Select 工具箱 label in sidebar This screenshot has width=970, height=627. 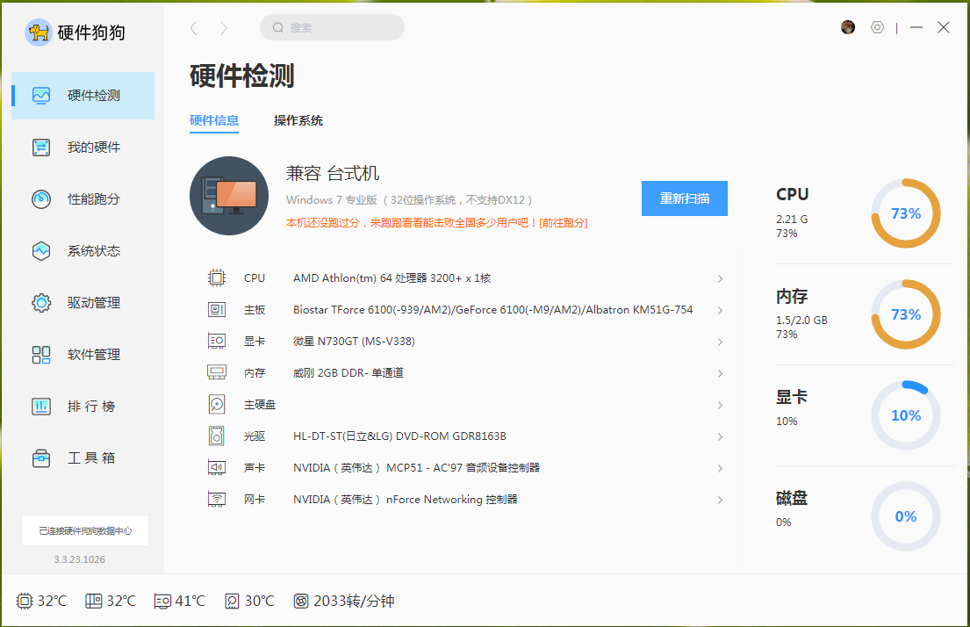91,458
